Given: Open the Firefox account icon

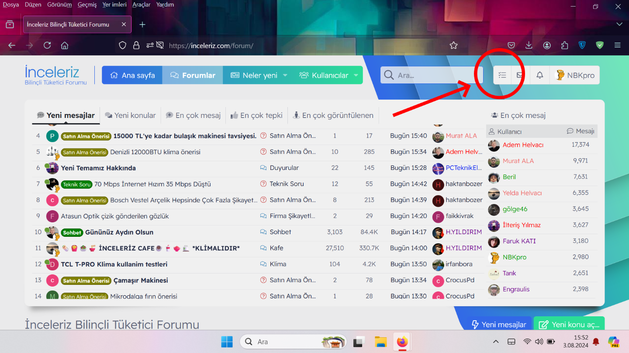Looking at the screenshot, I should click(547, 45).
